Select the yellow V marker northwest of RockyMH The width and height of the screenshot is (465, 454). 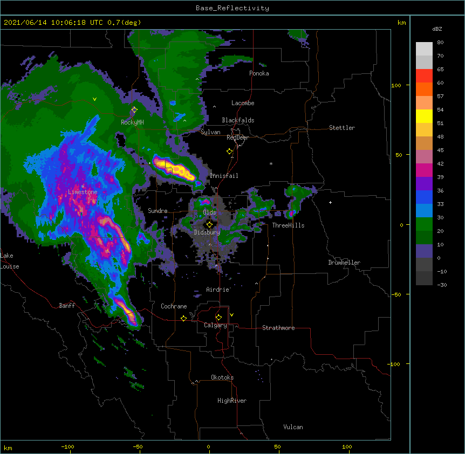94,99
